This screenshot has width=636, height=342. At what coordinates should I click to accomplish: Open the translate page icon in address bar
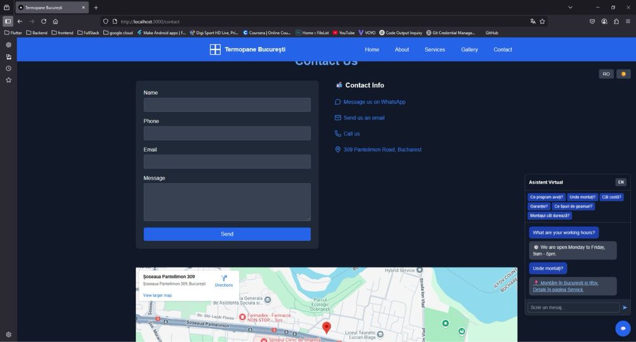(x=532, y=22)
